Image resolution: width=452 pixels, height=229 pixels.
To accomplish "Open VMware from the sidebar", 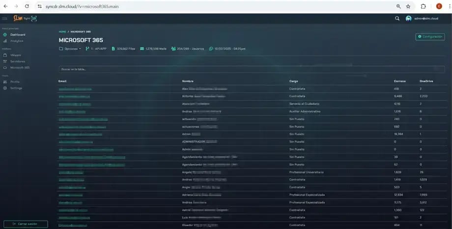I will point(16,55).
